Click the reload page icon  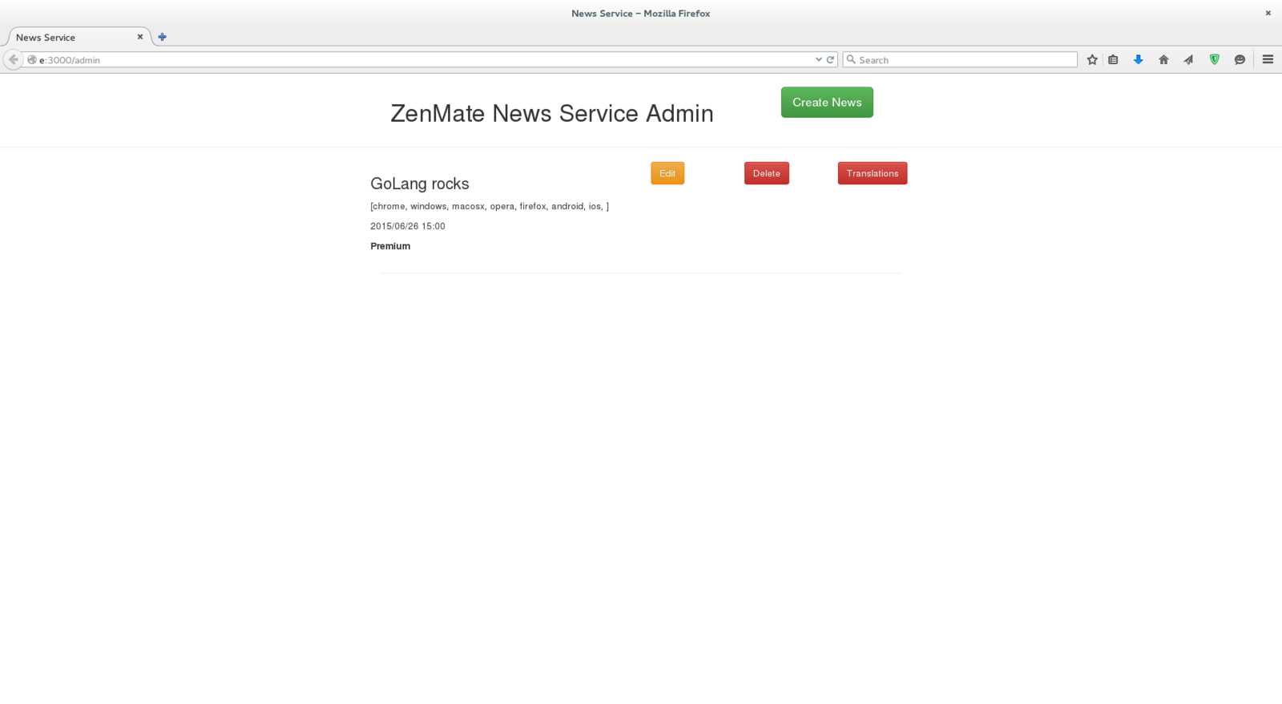tap(830, 59)
